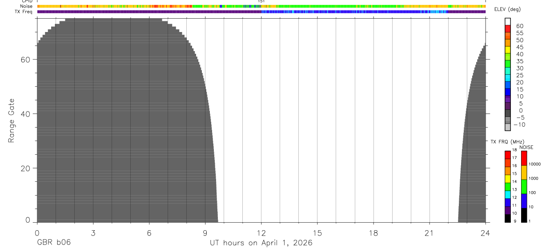Click the '9' label on TX FRQ colorbar
The image size is (546, 252).
click(x=515, y=221)
